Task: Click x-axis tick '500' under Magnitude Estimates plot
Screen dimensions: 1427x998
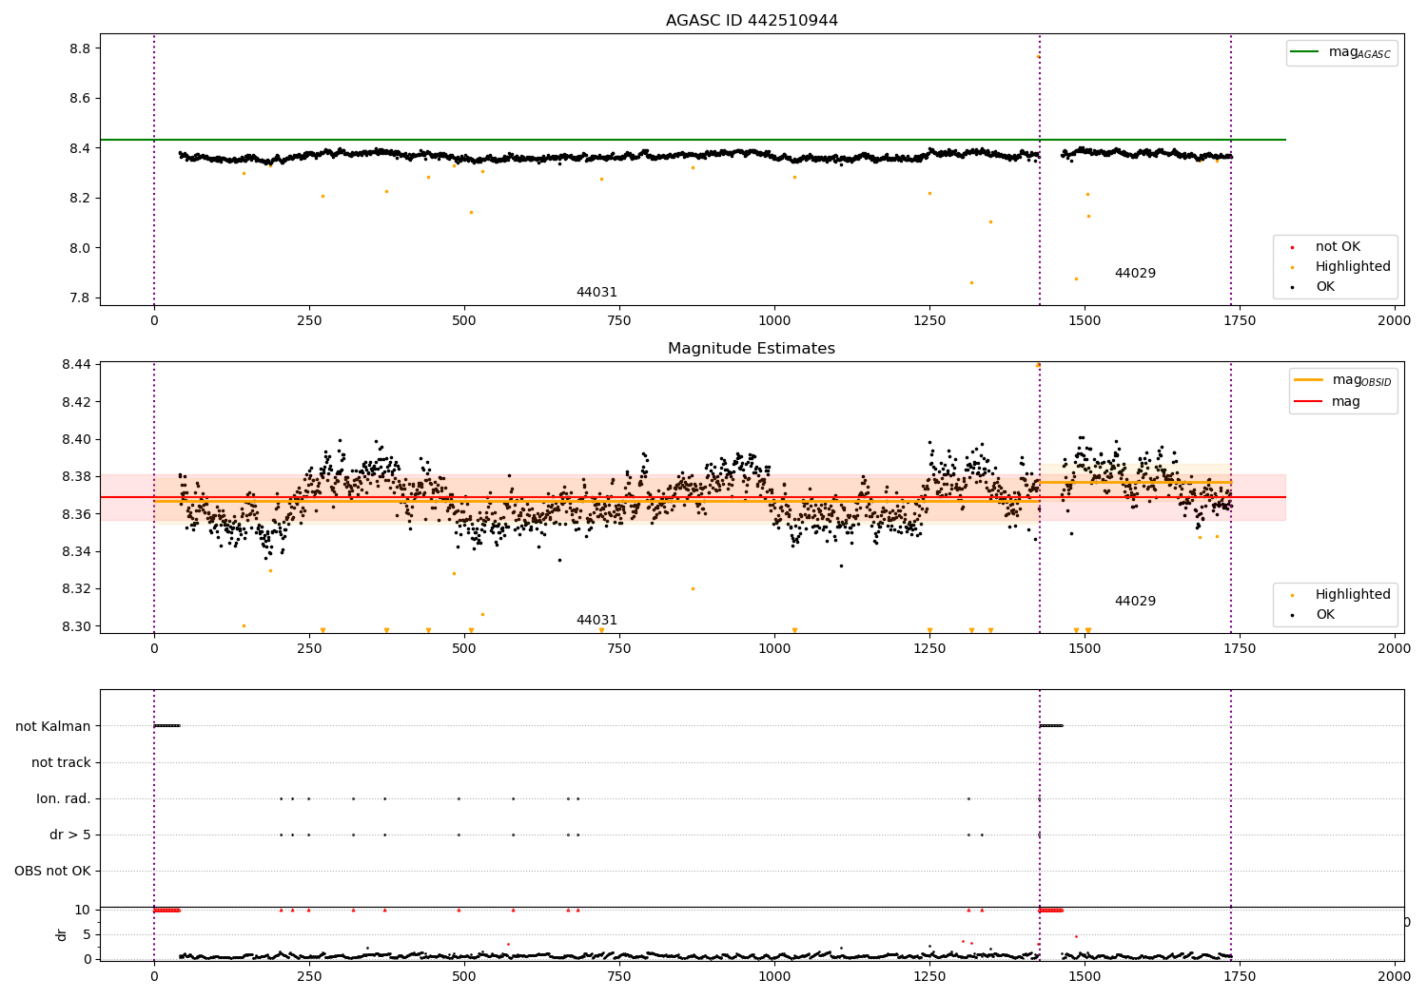Action: tap(464, 649)
